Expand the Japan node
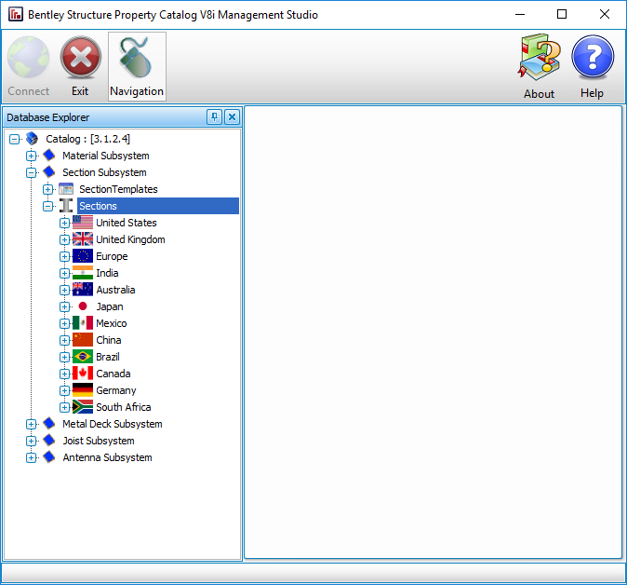Viewport: 627px width, 585px height. pos(64,306)
